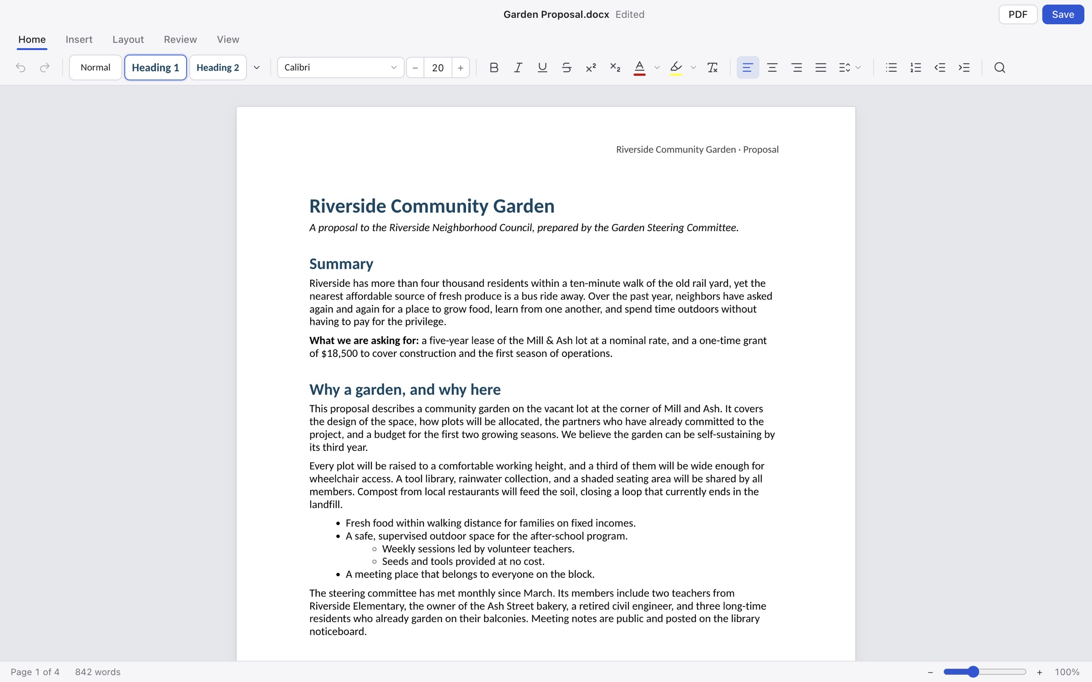Open the View tab
Viewport: 1092px width, 682px height.
228,39
